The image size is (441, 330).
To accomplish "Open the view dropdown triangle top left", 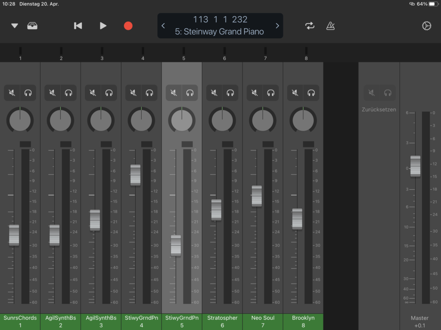I will tap(15, 26).
